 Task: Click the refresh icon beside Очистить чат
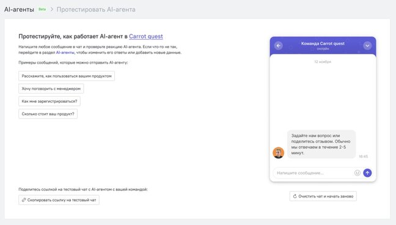295,196
